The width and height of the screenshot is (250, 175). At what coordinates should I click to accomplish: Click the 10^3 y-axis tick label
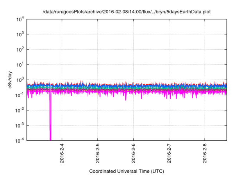pos(20,34)
